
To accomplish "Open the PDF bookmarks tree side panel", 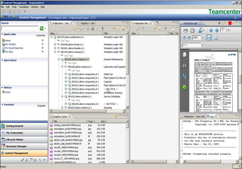I will coord(185,76).
